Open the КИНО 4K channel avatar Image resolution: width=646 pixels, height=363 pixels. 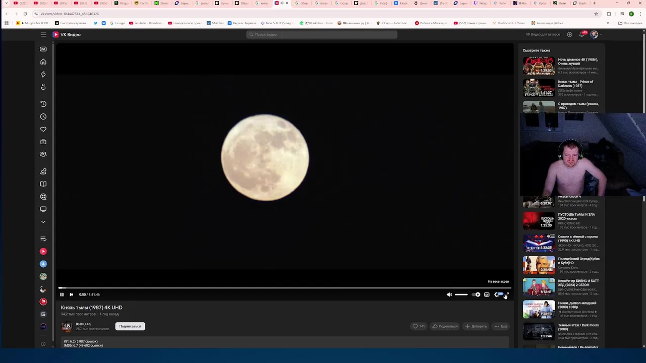(x=67, y=327)
